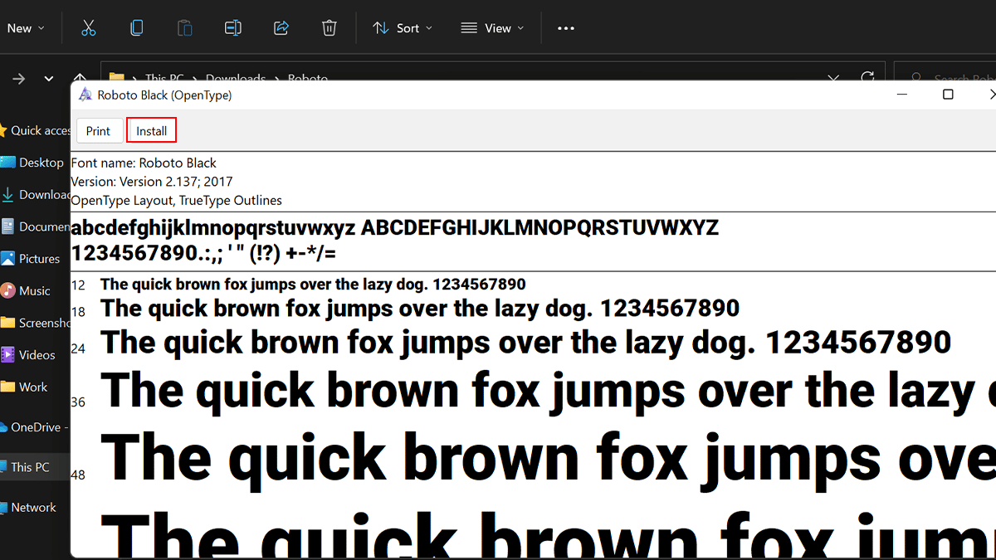
Task: Print the Roboto Black font sample
Action: coord(98,131)
